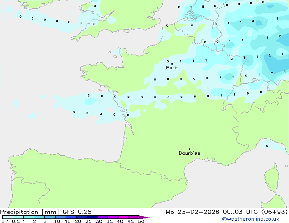Screen dimensions: 289x223
Task: Pick the 40 mm magenta legend swatch
Action: pyautogui.click(x=124, y=217)
